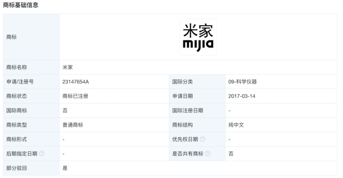
Task: Select the trademark name value 米家
Action: tap(68, 67)
